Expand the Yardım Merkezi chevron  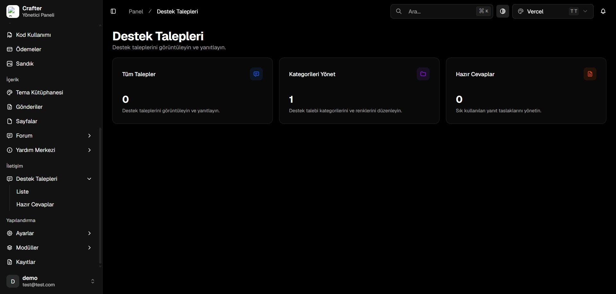point(90,150)
